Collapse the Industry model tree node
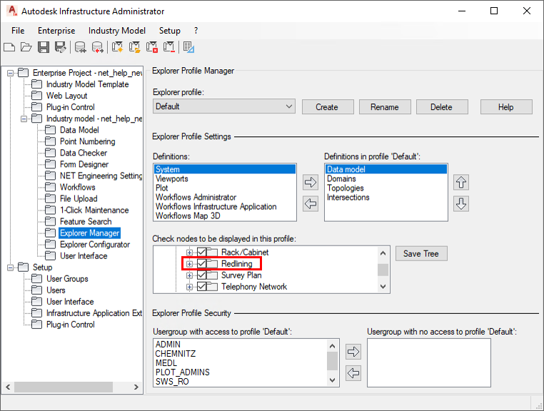The height and width of the screenshot is (411, 544). point(24,119)
